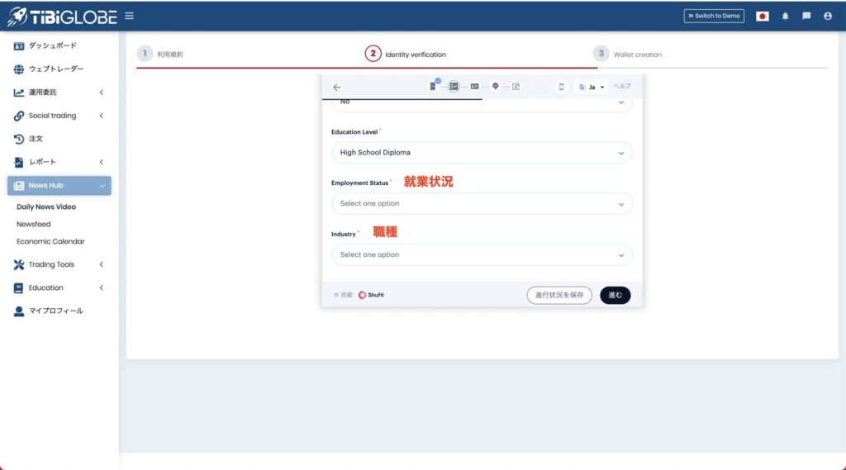Go back with the form arrow

pos(337,87)
